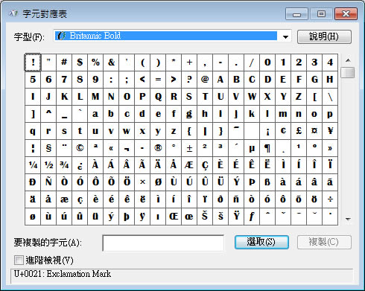Pick the capital Œ ligature

[x=174, y=217]
